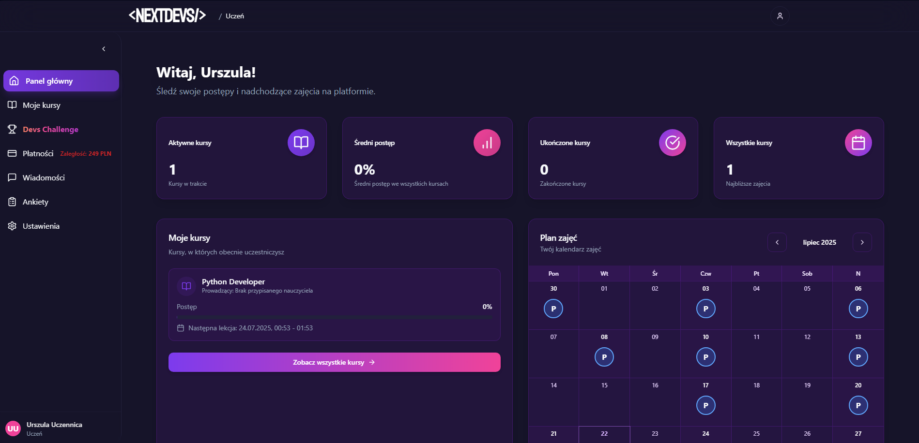Screen dimensions: 919x443
Task: Click the user profile icon in header
Action: 780,16
